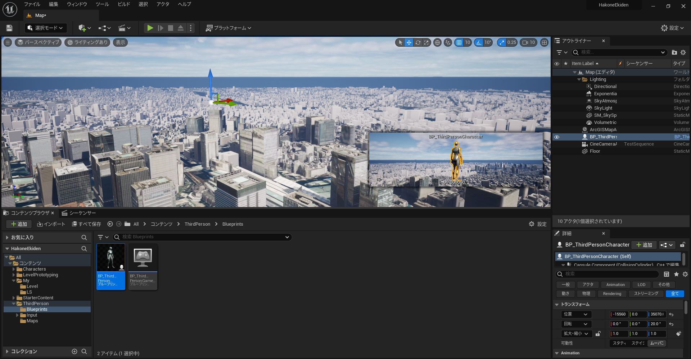Toggle scale snapping in the viewport
This screenshot has width=691, height=359.
pos(502,42)
